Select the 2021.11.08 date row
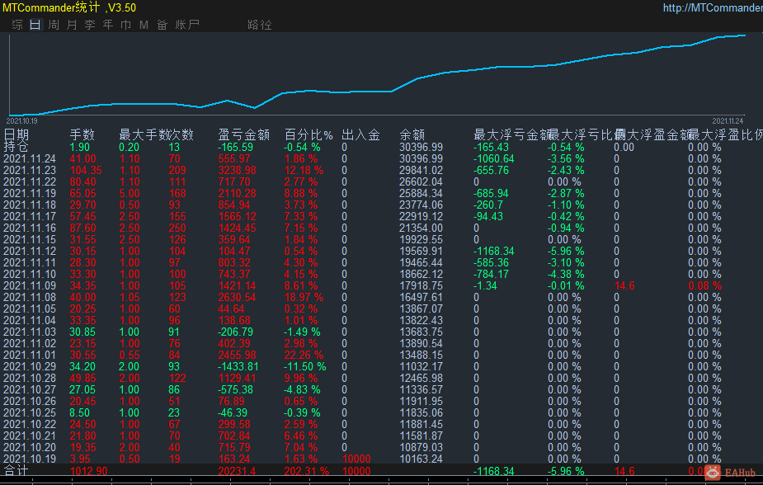Viewport: 763px width, 485px height. point(30,297)
